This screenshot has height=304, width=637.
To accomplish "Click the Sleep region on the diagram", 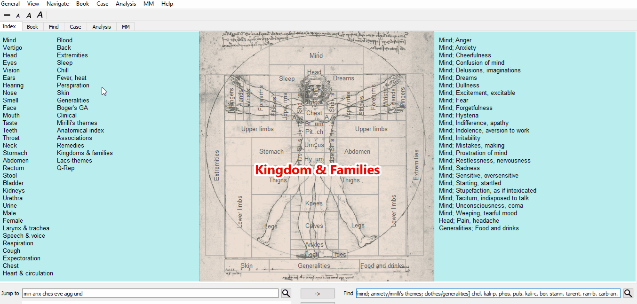I will (x=287, y=78).
